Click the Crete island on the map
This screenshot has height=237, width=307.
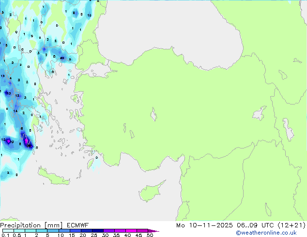54,177
